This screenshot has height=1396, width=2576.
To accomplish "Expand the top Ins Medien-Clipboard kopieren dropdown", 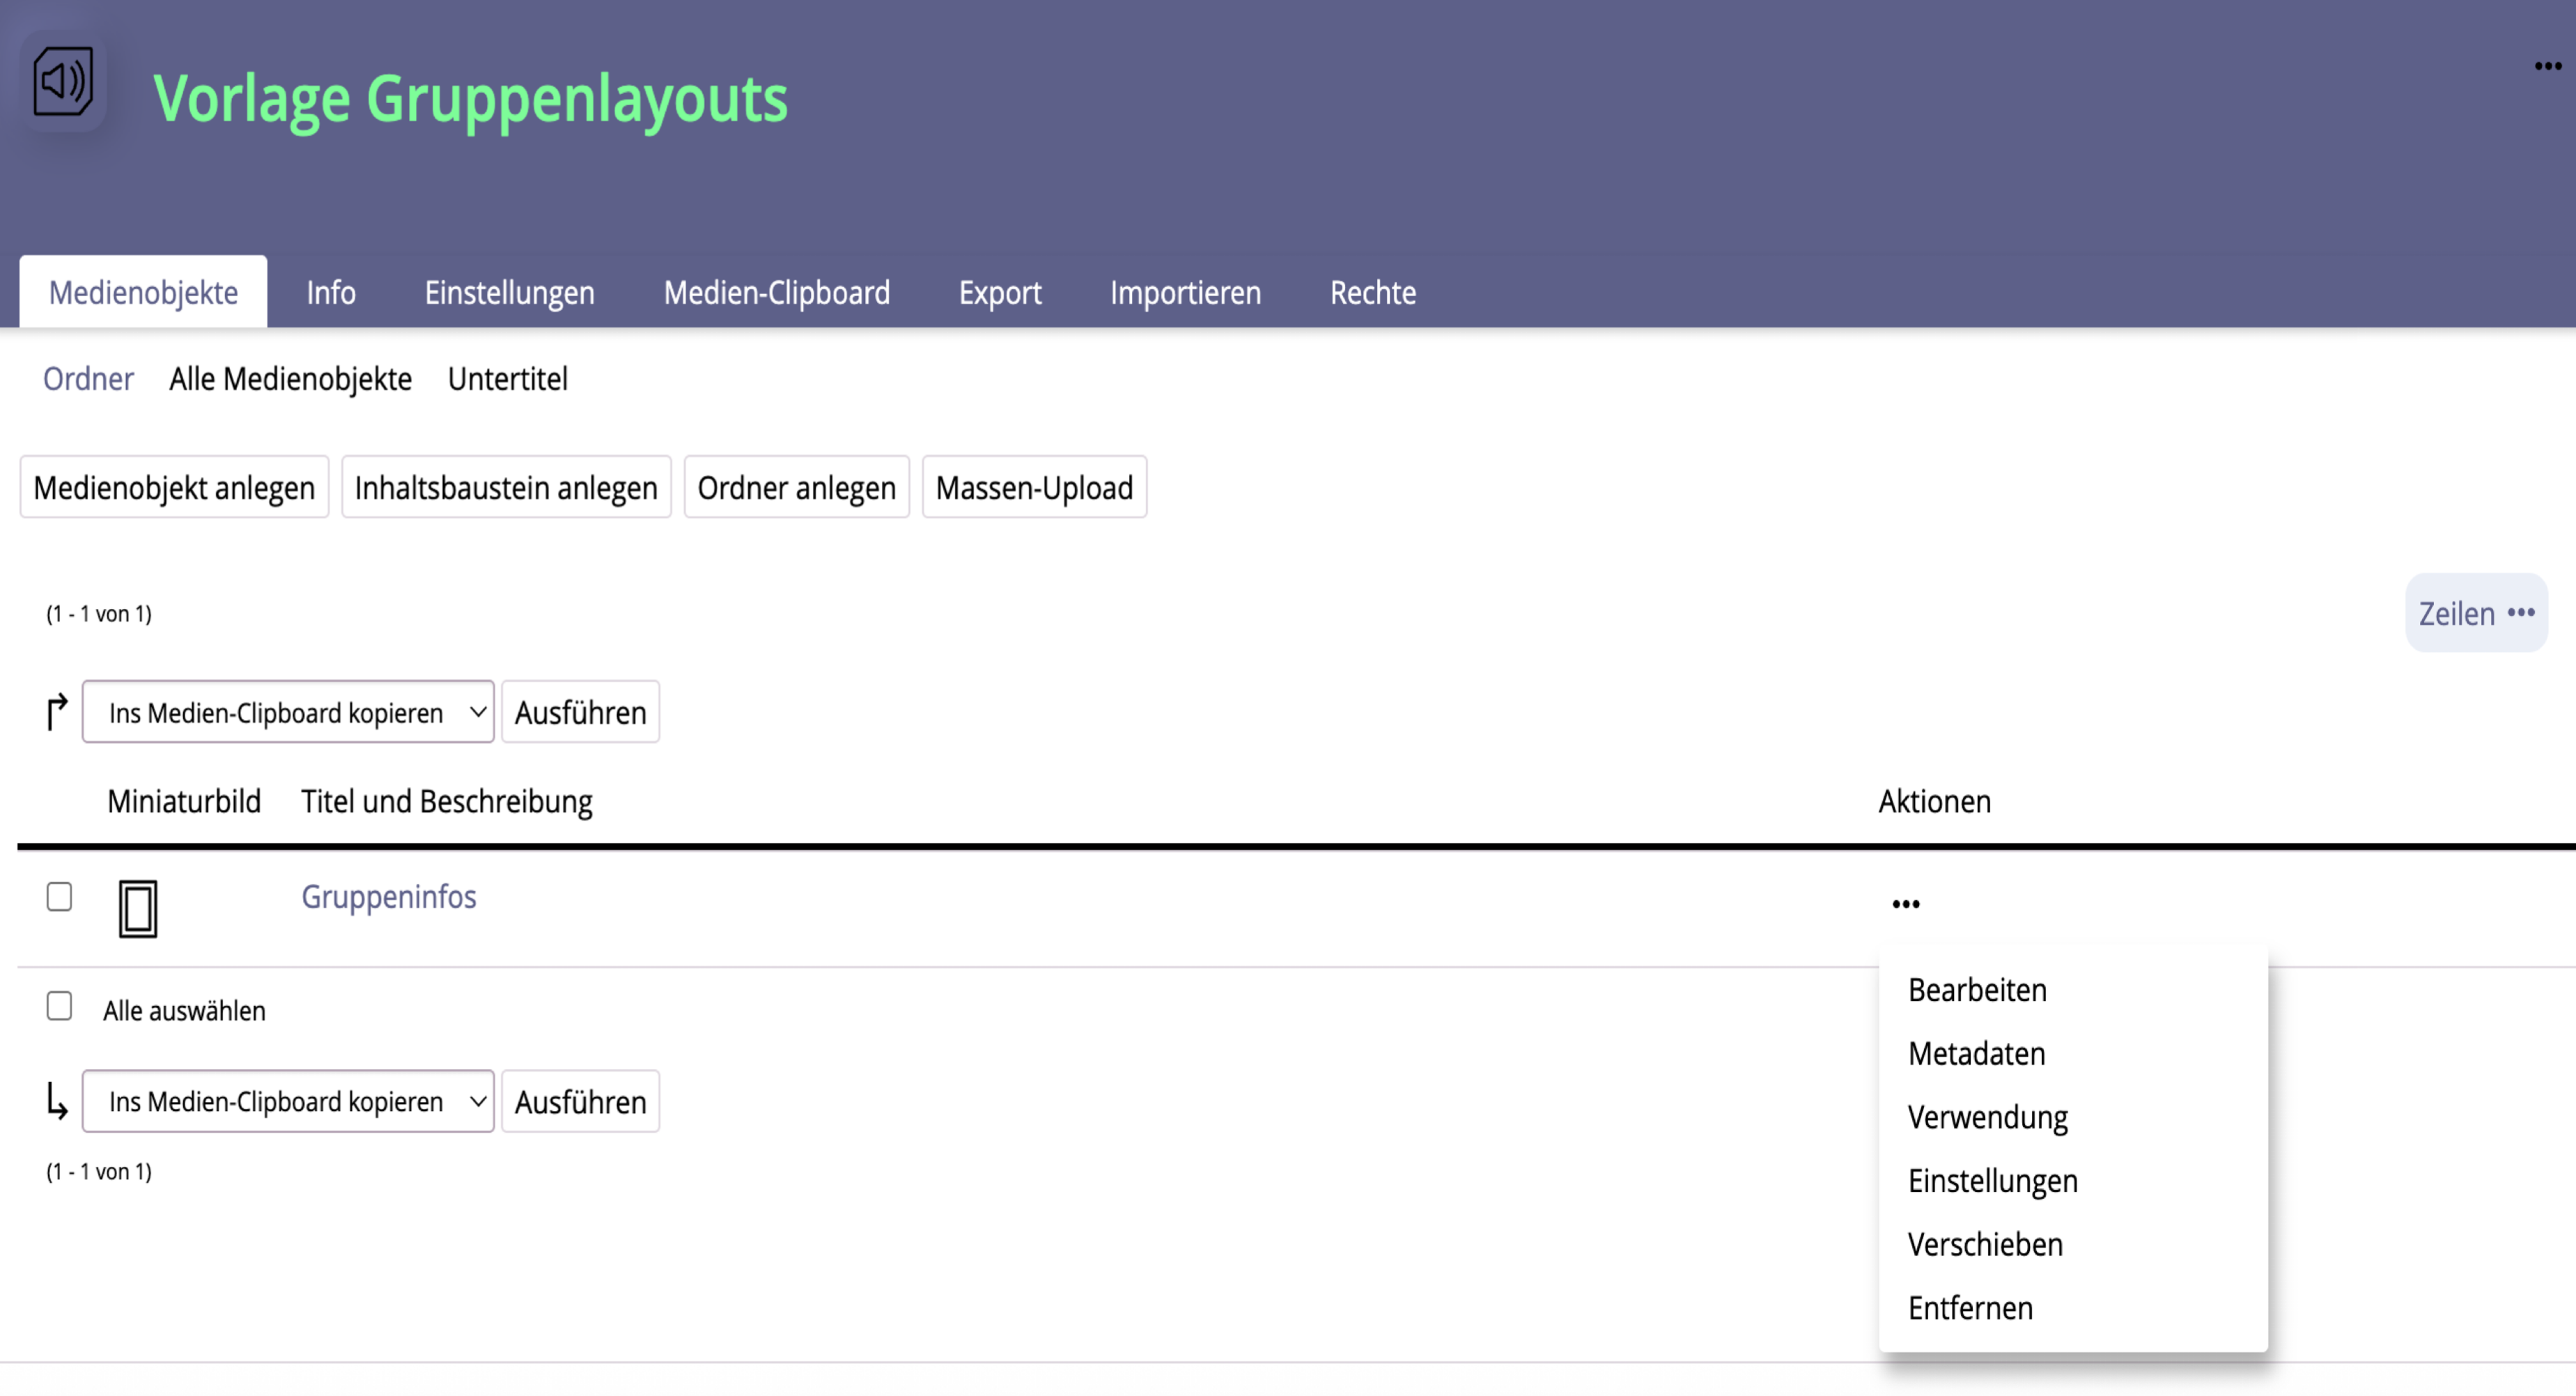I will point(288,712).
